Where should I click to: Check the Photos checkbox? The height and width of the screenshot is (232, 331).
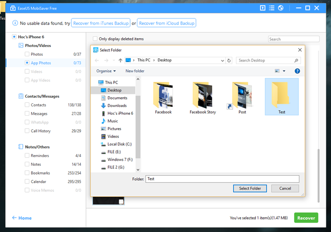click(x=27, y=54)
